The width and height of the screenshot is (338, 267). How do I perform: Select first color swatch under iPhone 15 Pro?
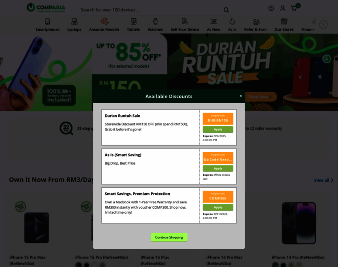pyautogui.click(x=79, y=265)
